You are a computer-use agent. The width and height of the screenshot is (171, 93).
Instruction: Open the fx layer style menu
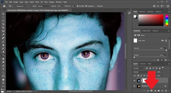tap(148, 91)
